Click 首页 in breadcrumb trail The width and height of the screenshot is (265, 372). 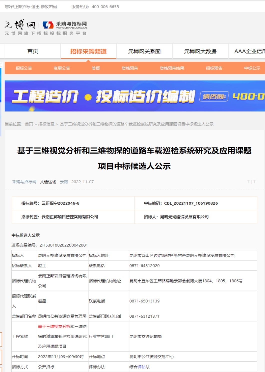(x=29, y=124)
